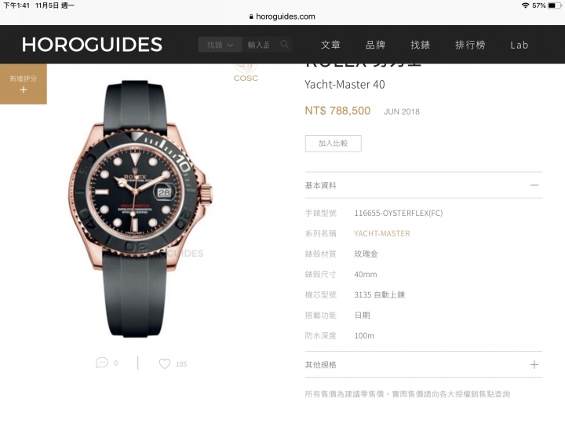This screenshot has width=565, height=424.
Task: Tap the battery indicator icon
Action: pos(555,5)
